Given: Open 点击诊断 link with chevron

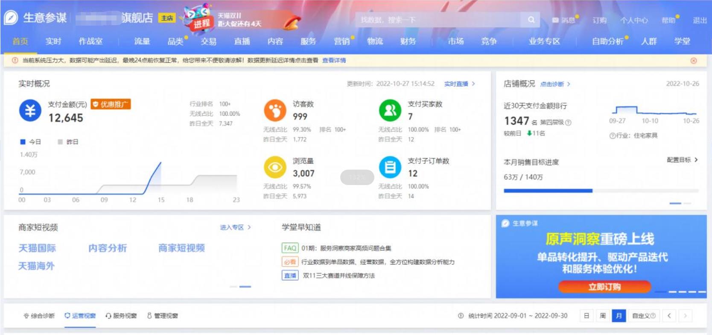Looking at the screenshot, I should pyautogui.click(x=555, y=84).
